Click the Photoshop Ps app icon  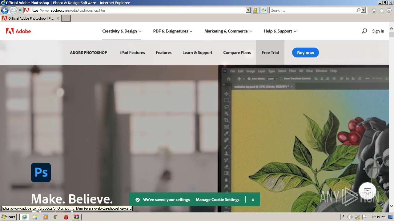41,173
